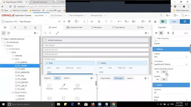
Task: Collapse the Items folder node
Action: tap(11, 59)
